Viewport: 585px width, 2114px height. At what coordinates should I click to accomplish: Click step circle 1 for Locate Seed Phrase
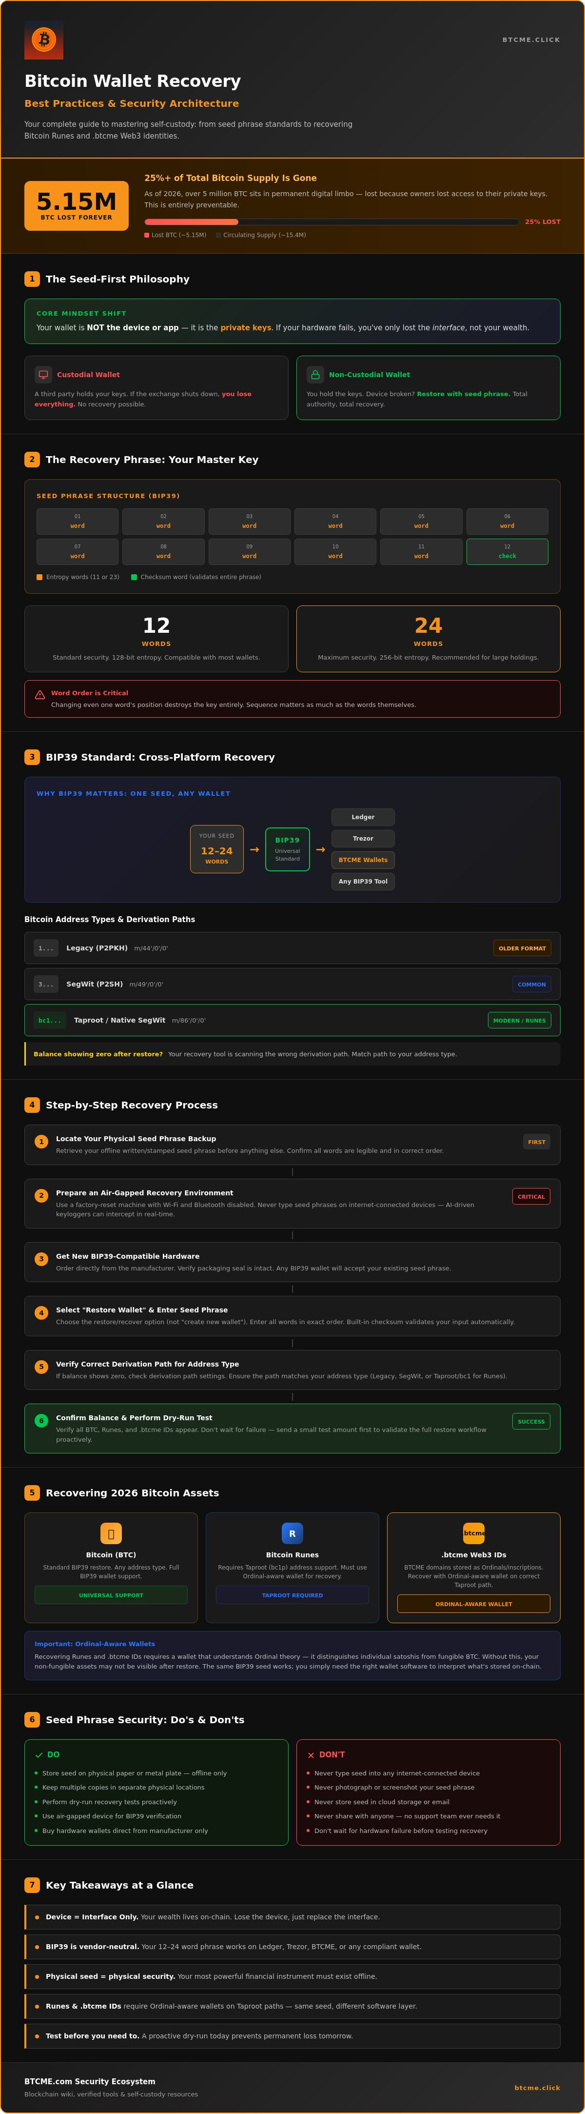coord(41,1142)
